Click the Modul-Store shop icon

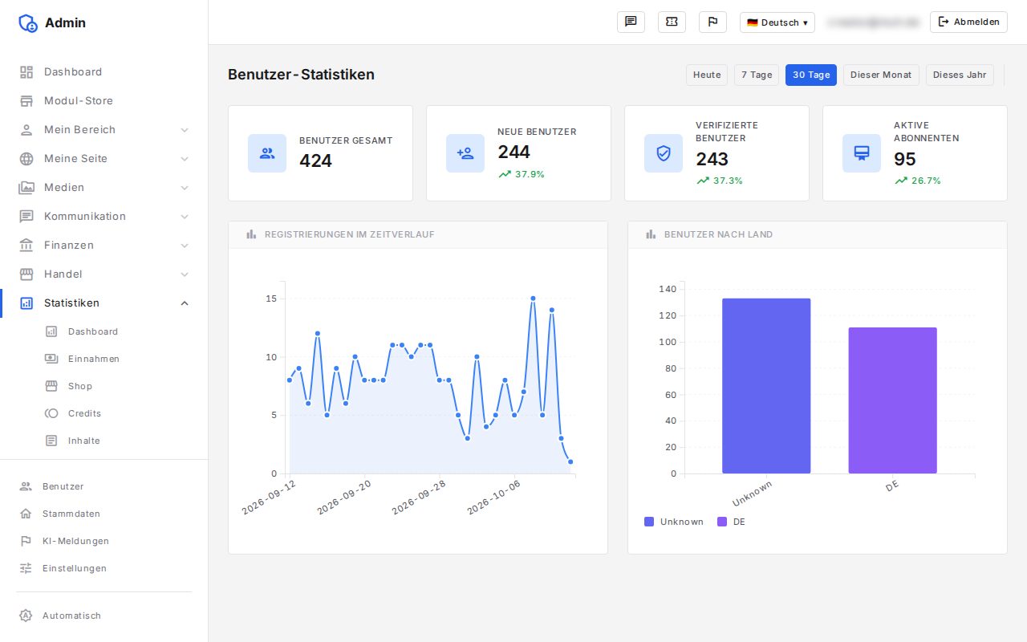[26, 101]
